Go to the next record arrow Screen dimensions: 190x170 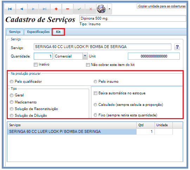pyautogui.click(x=33, y=9)
